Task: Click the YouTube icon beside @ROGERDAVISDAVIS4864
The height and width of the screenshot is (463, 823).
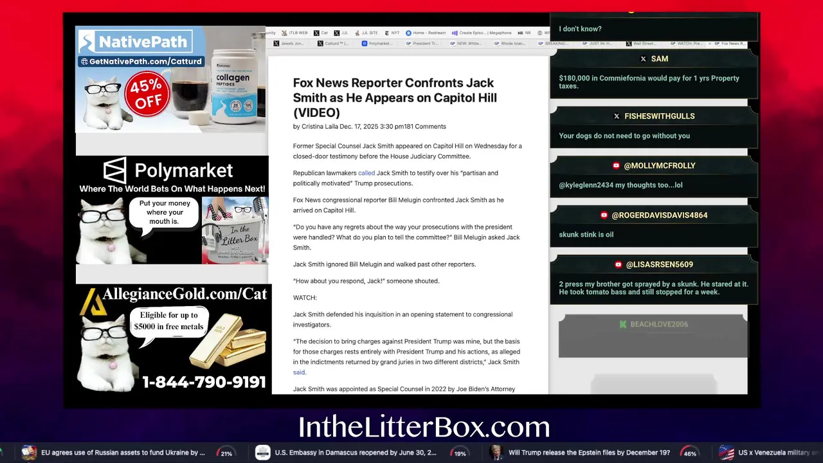Action: coord(604,215)
